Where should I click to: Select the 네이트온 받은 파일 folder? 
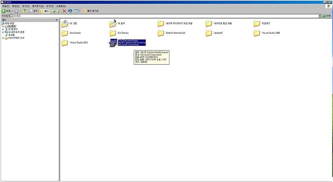click(219, 24)
